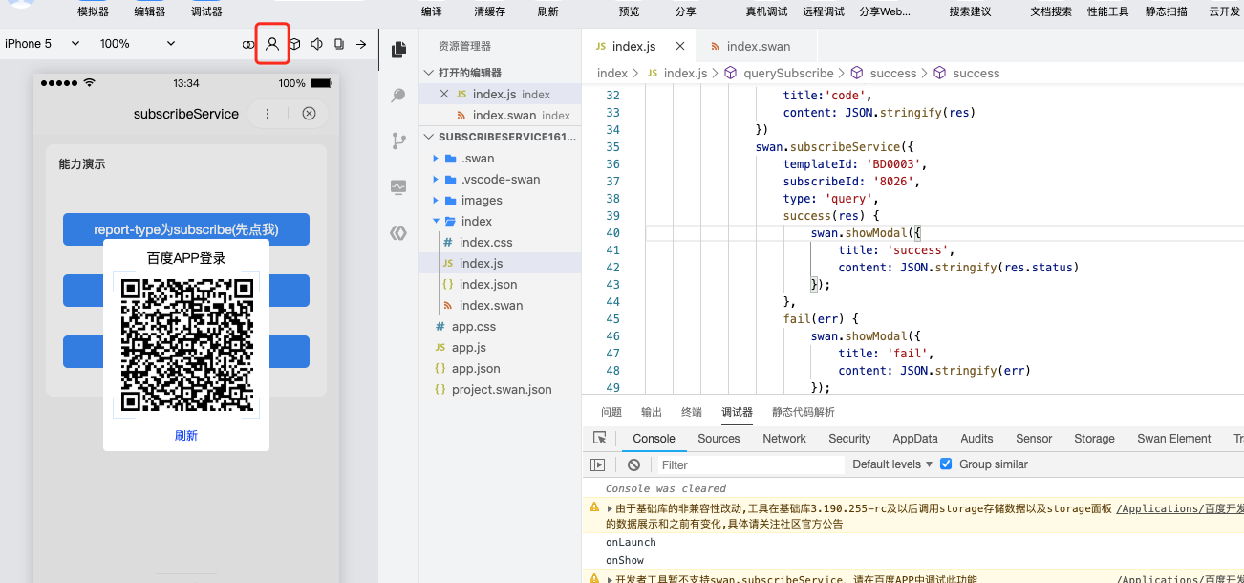Screen dimensions: 1244x583
Task: Clear console with the ban icon
Action: pos(634,464)
